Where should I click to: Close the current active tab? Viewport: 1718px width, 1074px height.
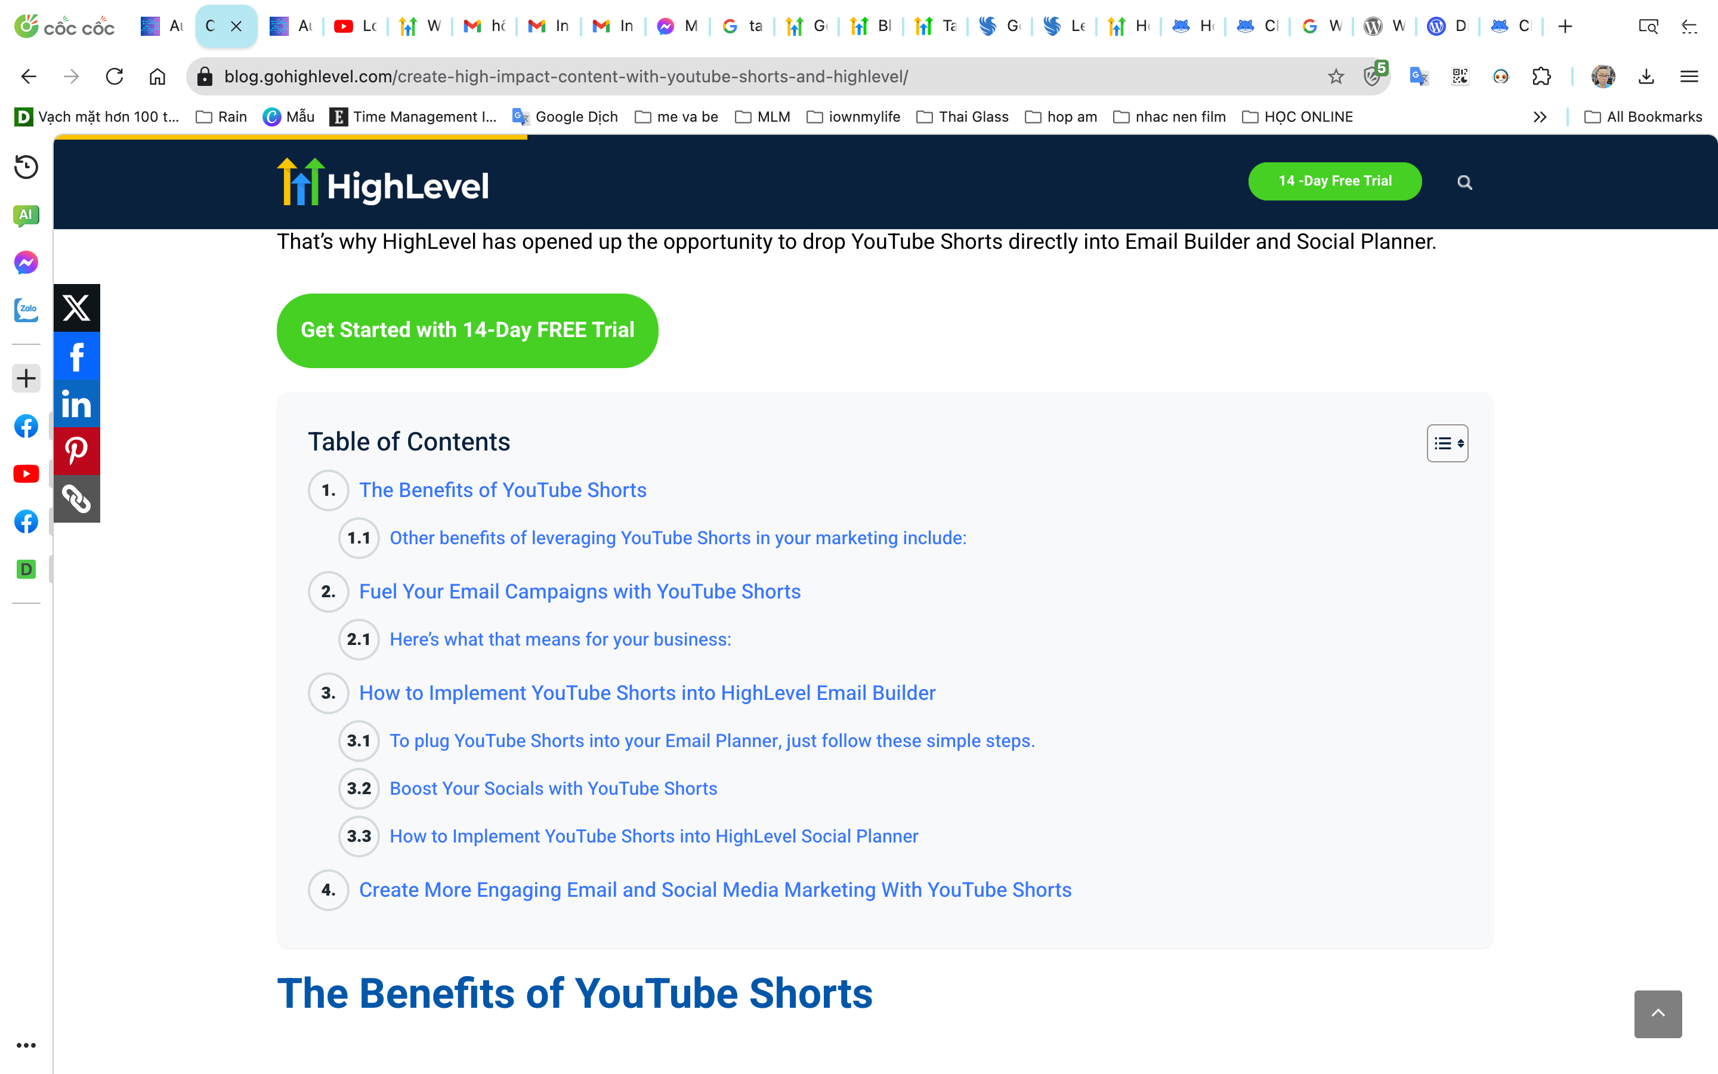tap(236, 26)
